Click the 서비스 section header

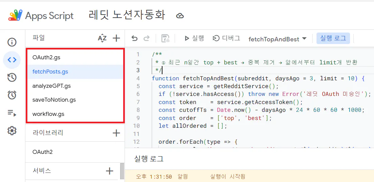pyautogui.click(x=42, y=170)
